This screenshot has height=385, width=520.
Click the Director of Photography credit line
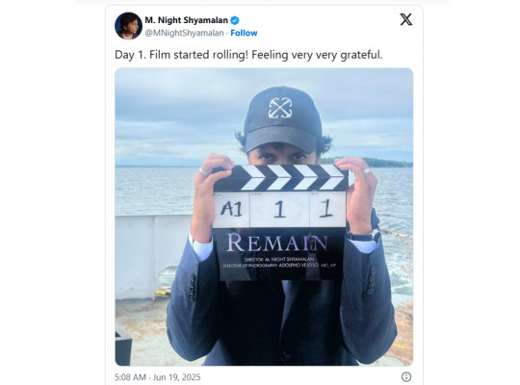(x=279, y=266)
